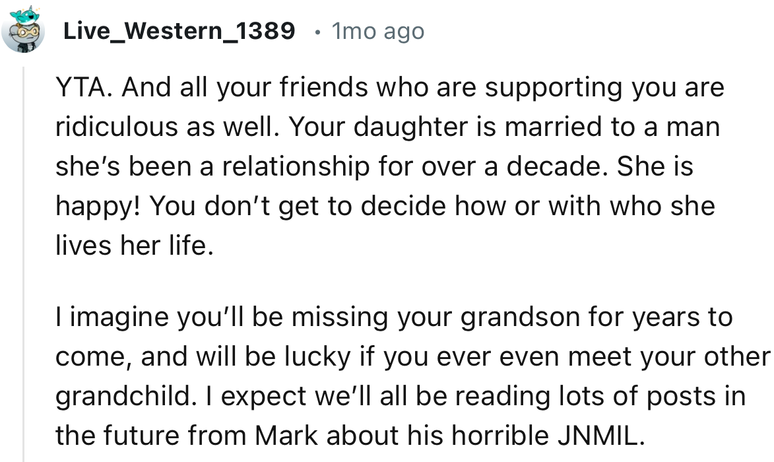This screenshot has width=774, height=462.
Task: Collapse the comment using the vertical thread line
Action: [x=24, y=264]
